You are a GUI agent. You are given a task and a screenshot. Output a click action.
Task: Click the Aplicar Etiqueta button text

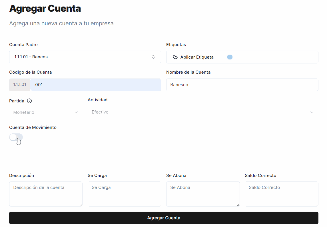pos(197,57)
